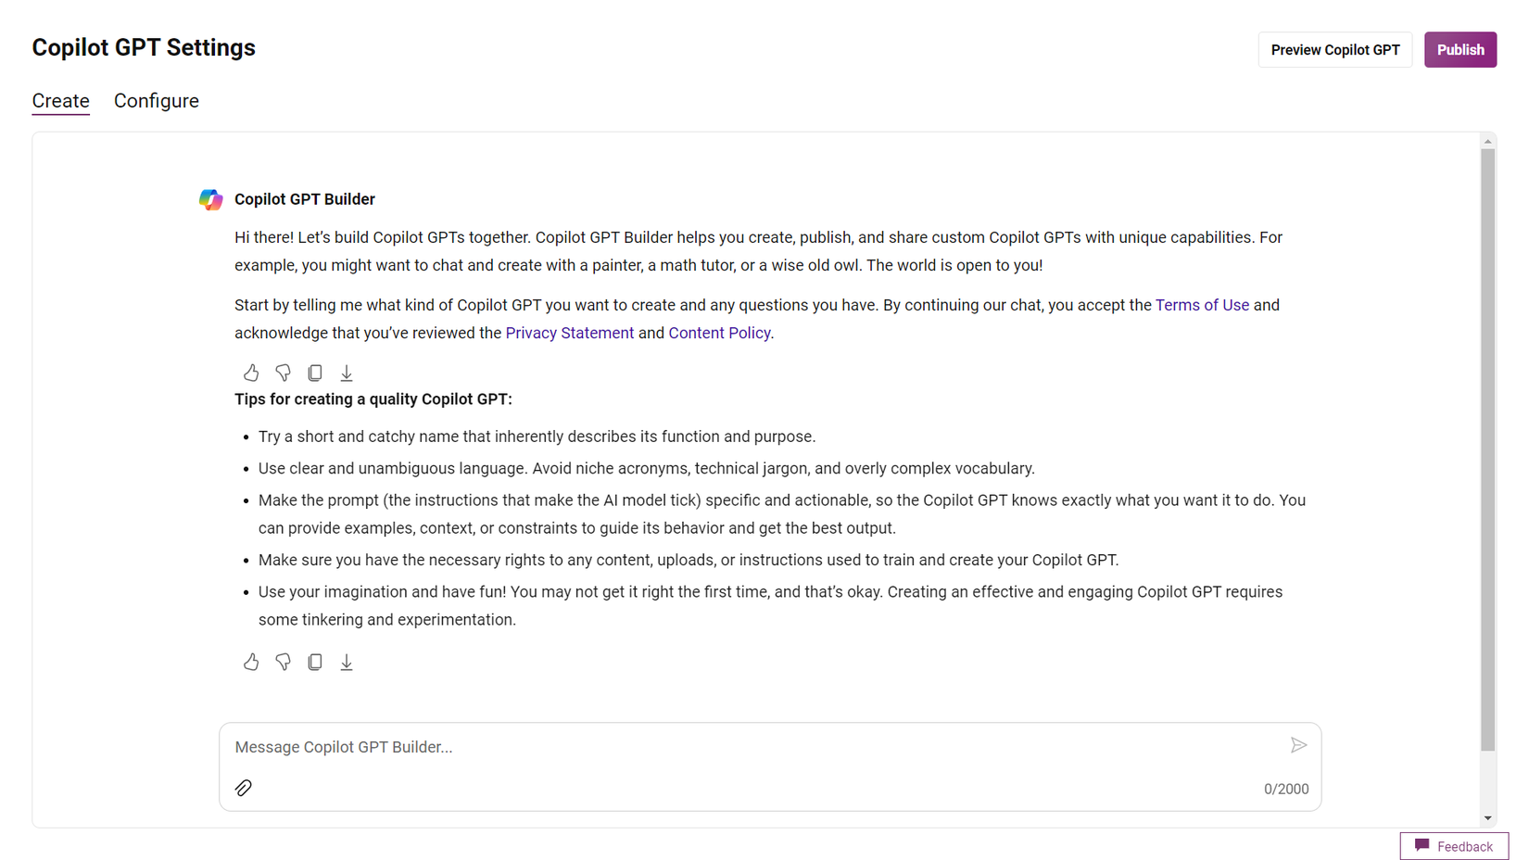Select the Create tab

pyautogui.click(x=61, y=101)
